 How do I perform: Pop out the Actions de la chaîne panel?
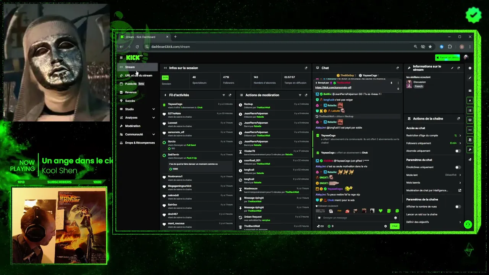click(x=458, y=119)
